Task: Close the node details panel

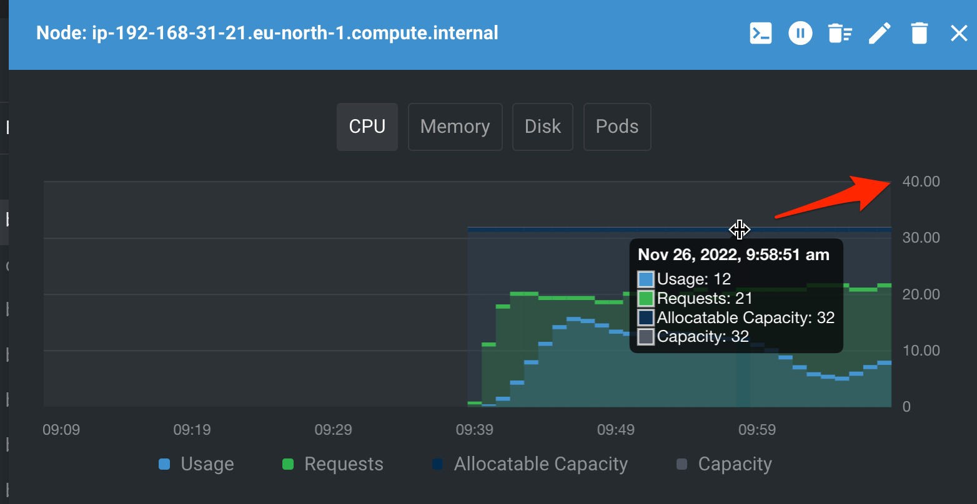Action: (x=959, y=33)
